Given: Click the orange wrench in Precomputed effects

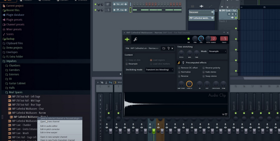Looking at the screenshot, I should point(179,63).
